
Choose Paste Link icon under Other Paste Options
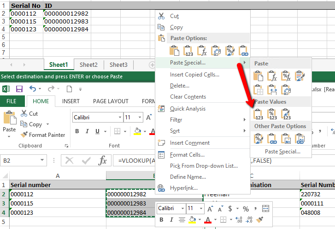pos(272,138)
